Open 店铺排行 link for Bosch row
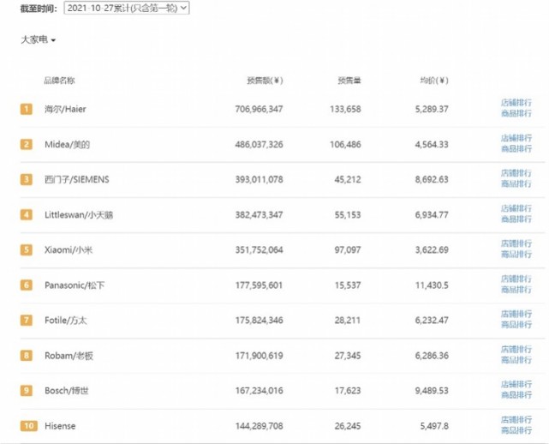The height and width of the screenshot is (444, 549). (516, 385)
